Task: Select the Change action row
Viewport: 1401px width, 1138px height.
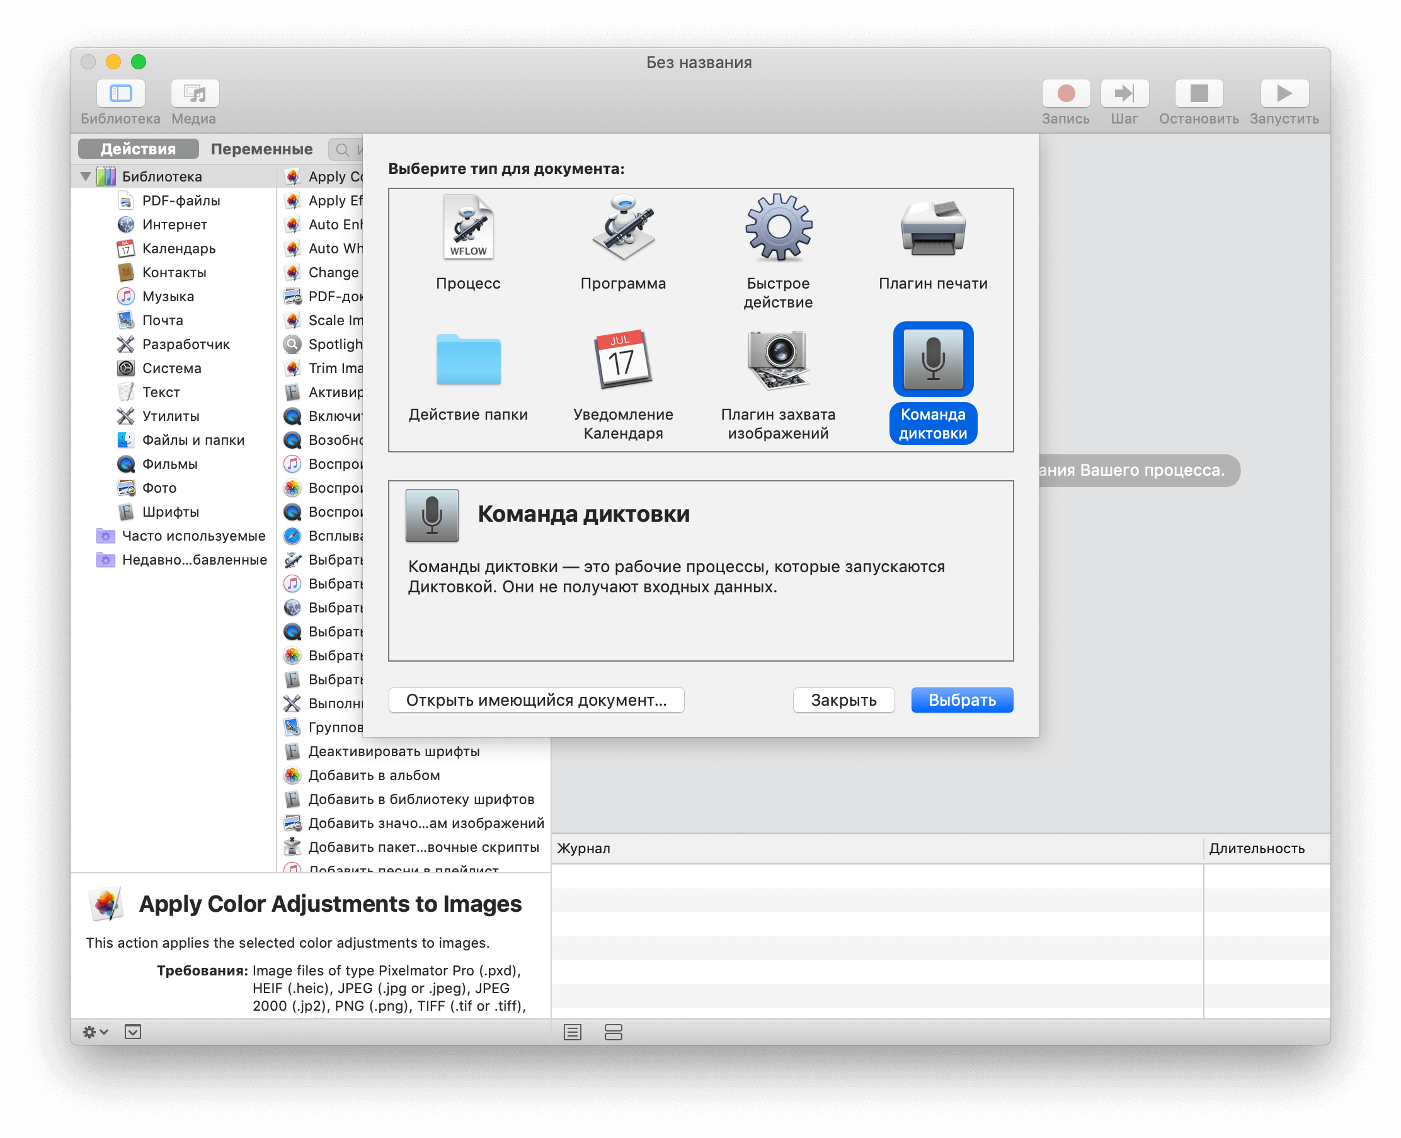Action: point(321,272)
